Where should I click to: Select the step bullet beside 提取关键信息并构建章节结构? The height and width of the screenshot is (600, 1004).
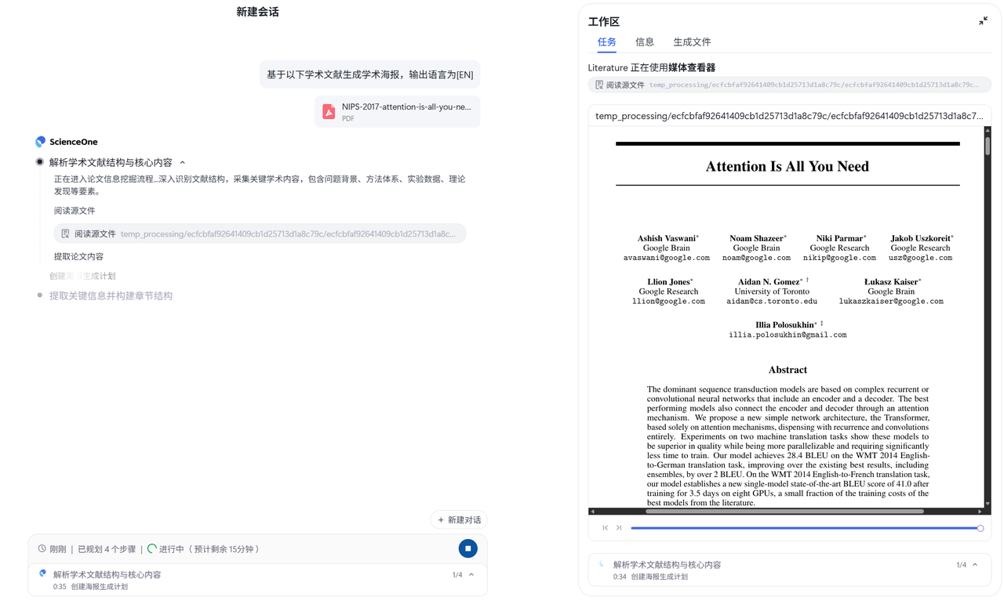pyautogui.click(x=39, y=295)
